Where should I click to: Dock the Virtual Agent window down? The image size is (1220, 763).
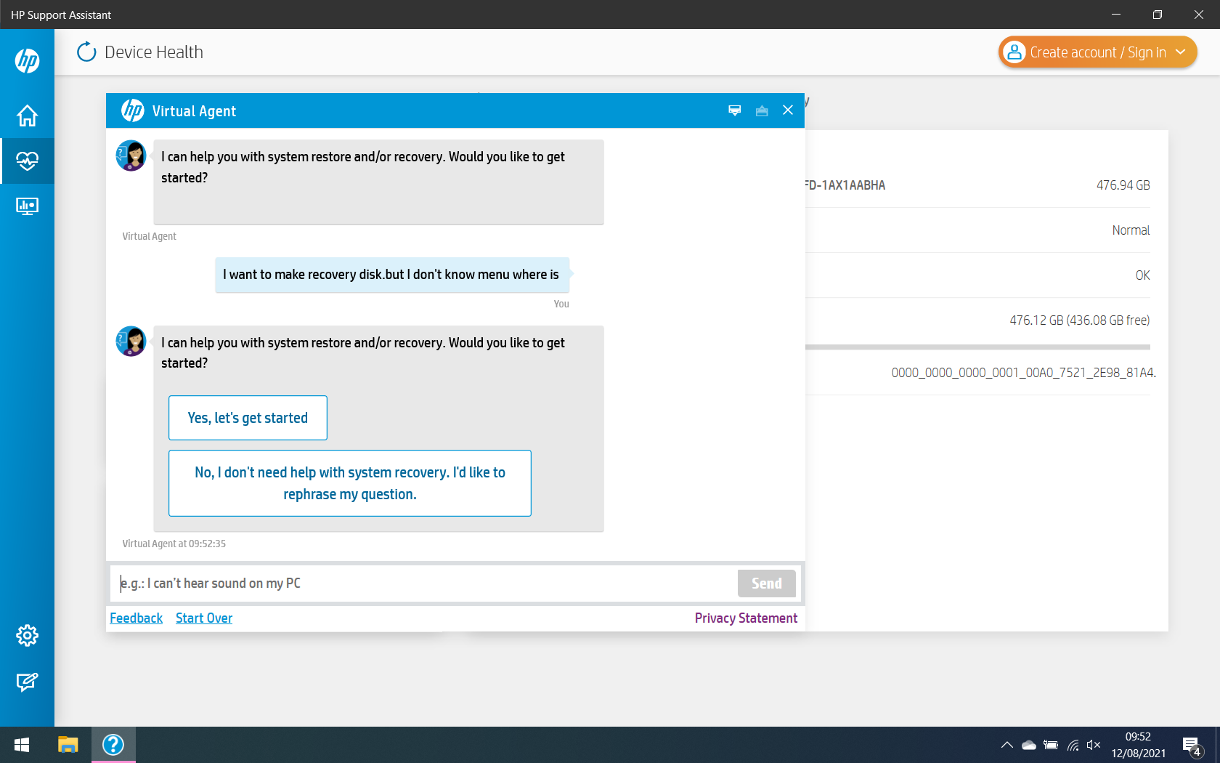point(735,110)
